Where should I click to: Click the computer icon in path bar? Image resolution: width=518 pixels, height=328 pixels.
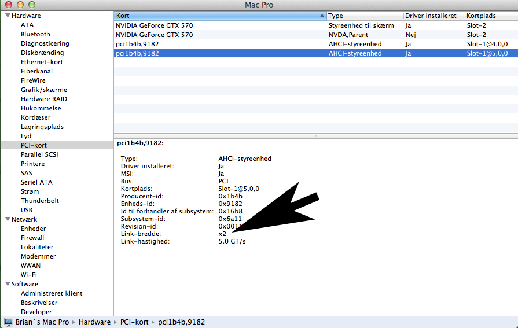[x=9, y=322]
